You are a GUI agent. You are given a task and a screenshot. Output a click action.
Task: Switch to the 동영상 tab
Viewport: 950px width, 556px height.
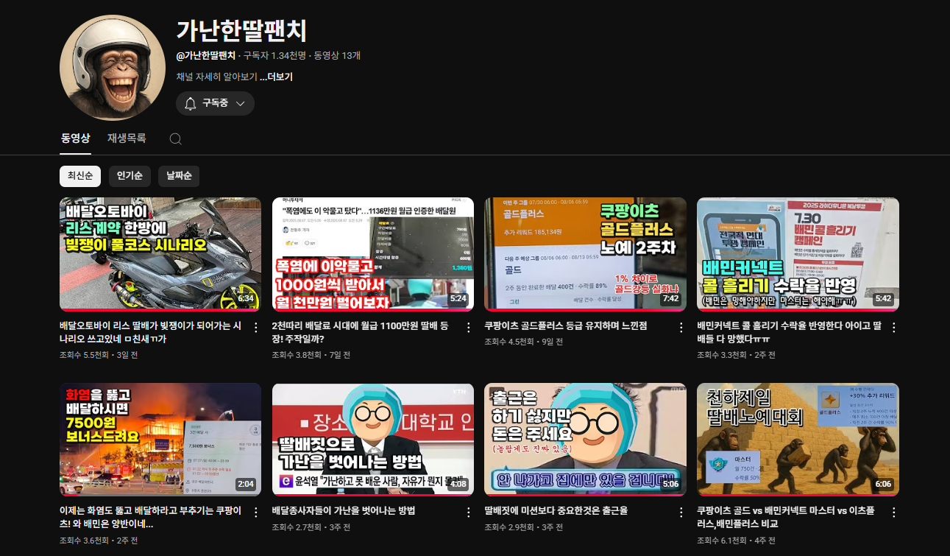(75, 138)
